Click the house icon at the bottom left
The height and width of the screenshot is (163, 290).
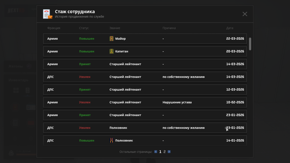[11, 153]
